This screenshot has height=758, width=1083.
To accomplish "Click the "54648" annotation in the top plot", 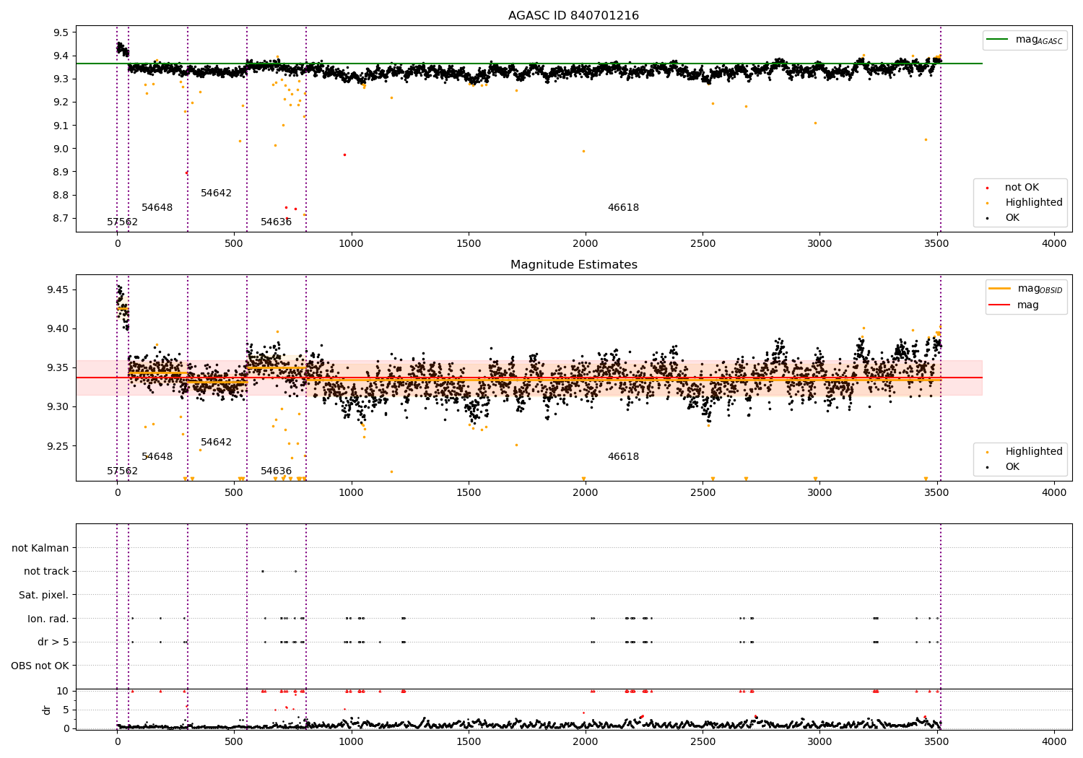I will pos(157,208).
